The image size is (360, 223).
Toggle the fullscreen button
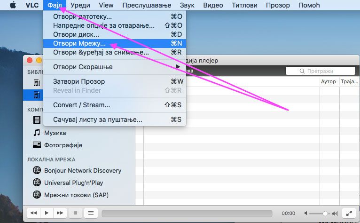[348, 213]
